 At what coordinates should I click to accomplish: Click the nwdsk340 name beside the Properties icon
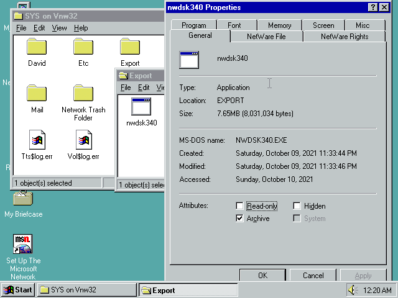(232, 58)
